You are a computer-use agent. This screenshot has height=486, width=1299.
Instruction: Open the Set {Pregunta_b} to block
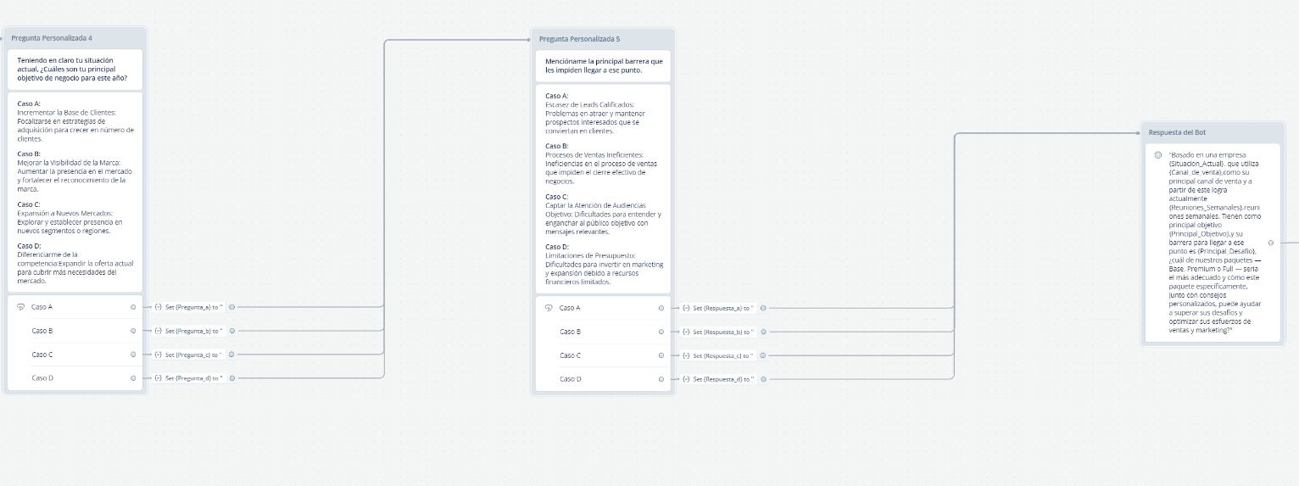[189, 331]
